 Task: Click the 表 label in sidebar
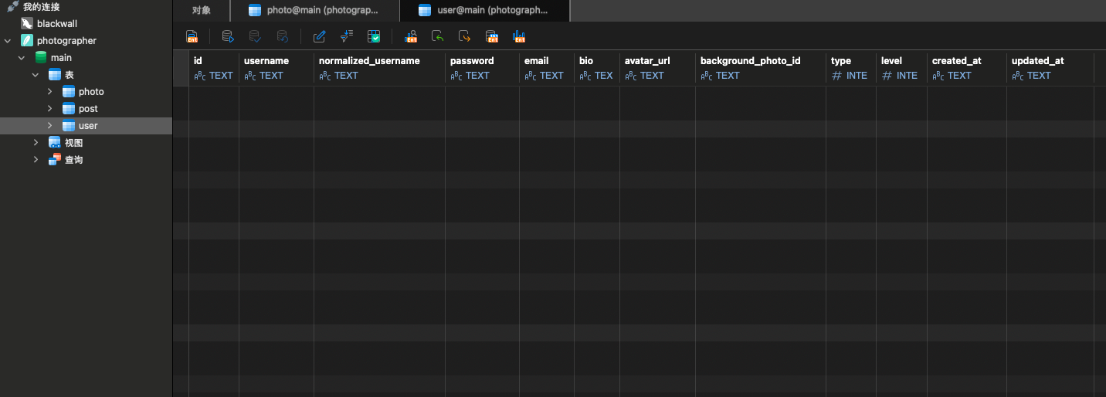(70, 75)
